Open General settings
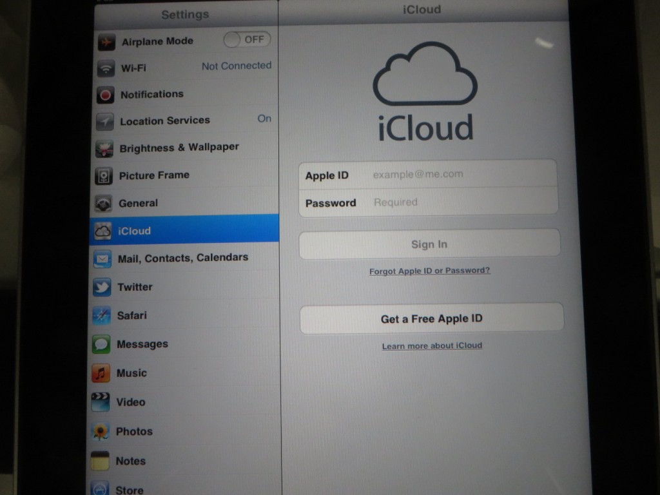The height and width of the screenshot is (495, 660). click(185, 203)
